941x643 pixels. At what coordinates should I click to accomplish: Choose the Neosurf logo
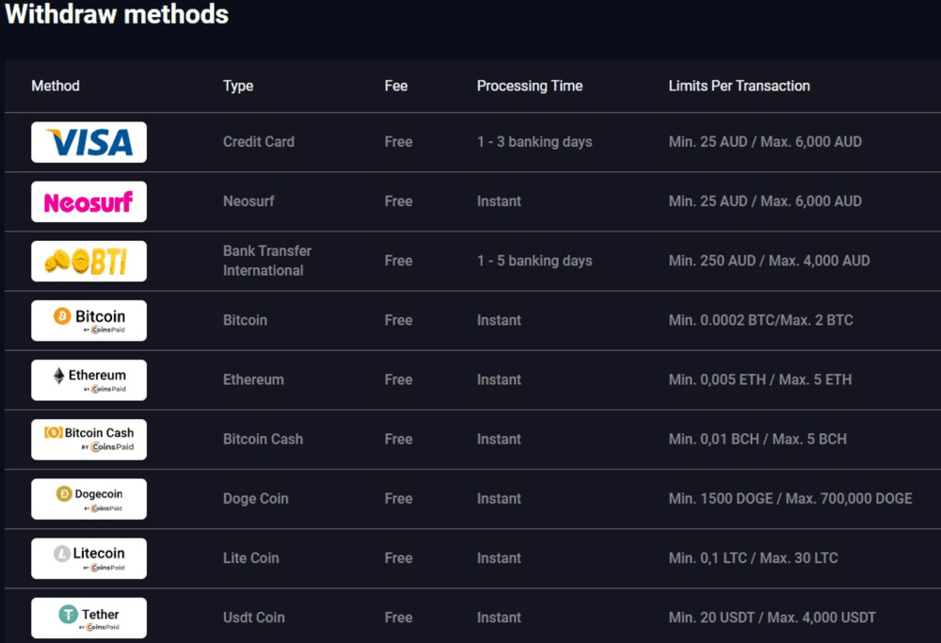pyautogui.click(x=88, y=201)
